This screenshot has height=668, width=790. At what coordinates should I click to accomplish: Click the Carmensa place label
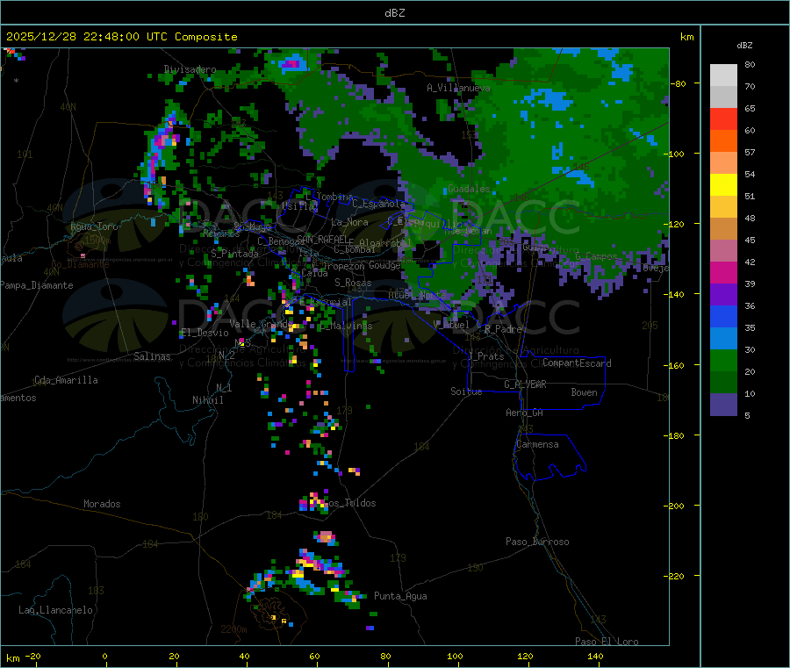537,445
